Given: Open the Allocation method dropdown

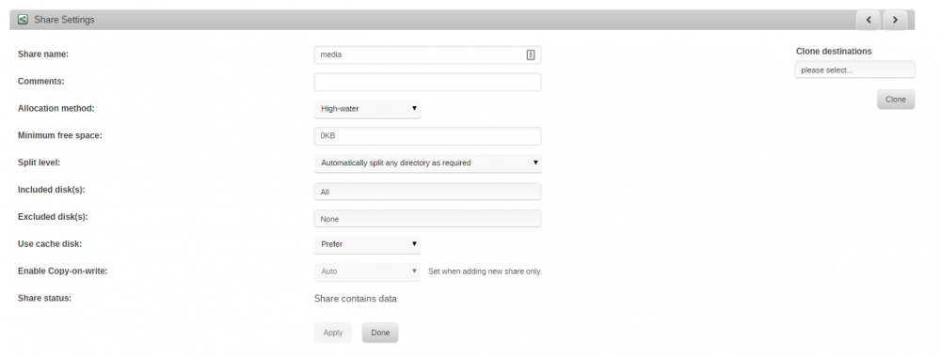Looking at the screenshot, I should point(367,109).
